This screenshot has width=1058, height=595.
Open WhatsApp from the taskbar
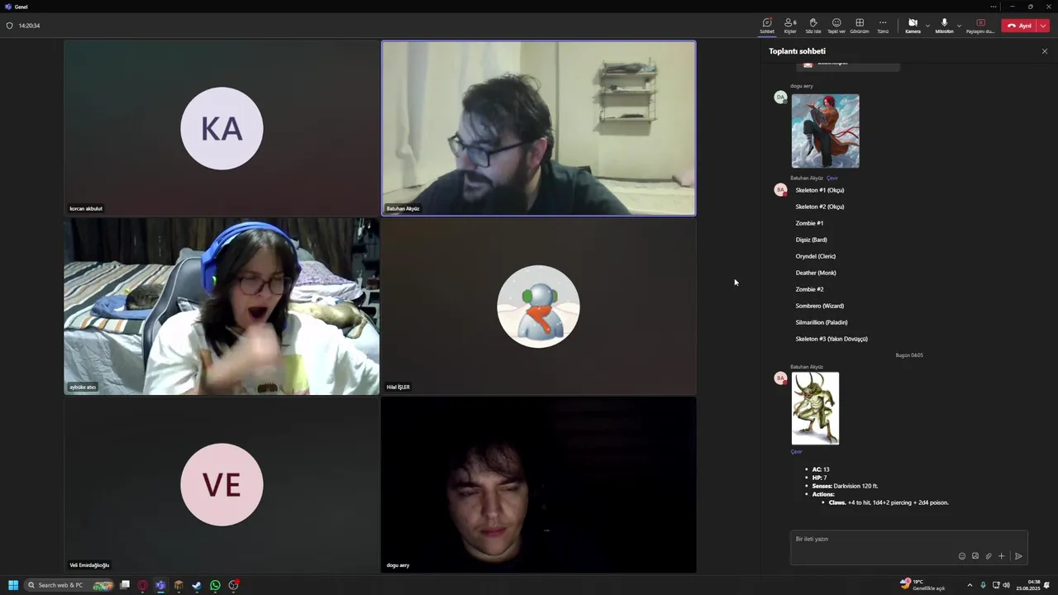click(x=215, y=585)
